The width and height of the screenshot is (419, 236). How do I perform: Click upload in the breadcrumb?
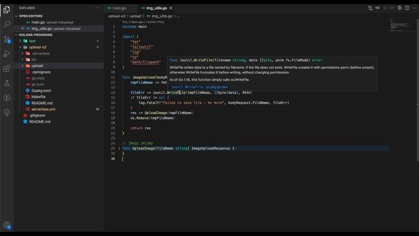click(x=136, y=16)
